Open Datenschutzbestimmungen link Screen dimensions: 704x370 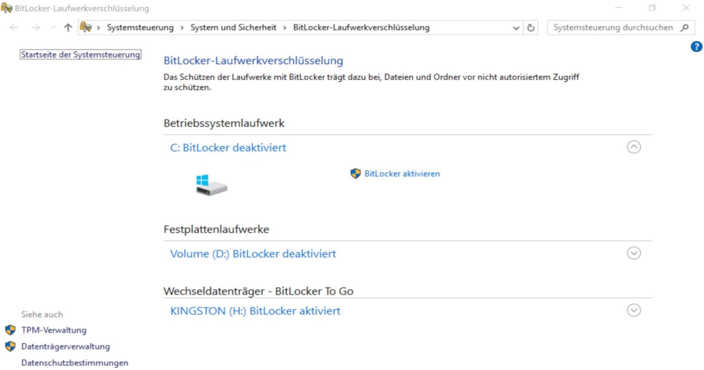(x=75, y=363)
